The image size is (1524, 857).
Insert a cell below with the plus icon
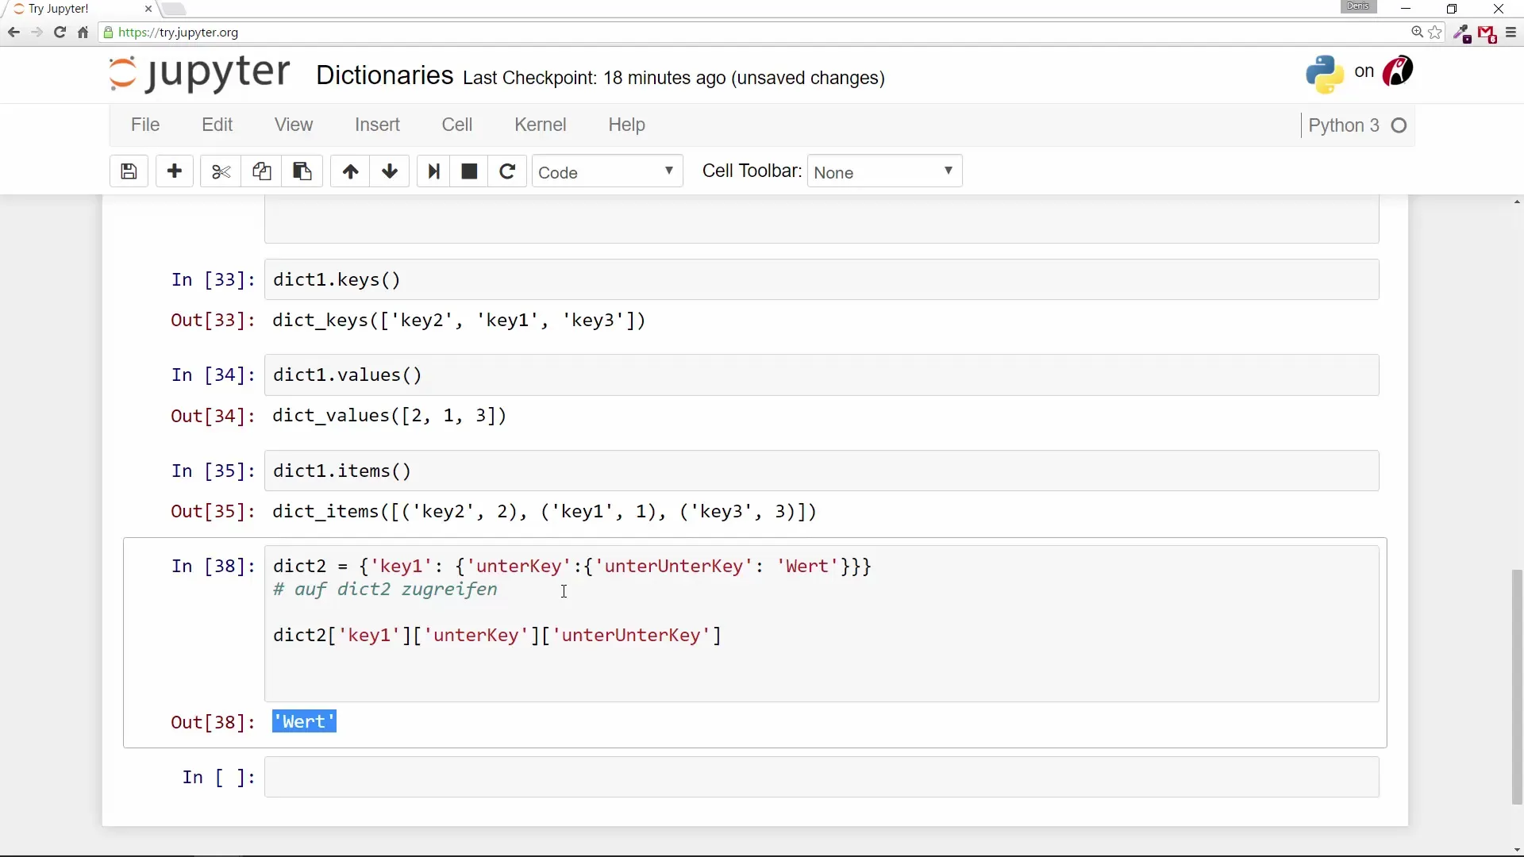pos(175,171)
